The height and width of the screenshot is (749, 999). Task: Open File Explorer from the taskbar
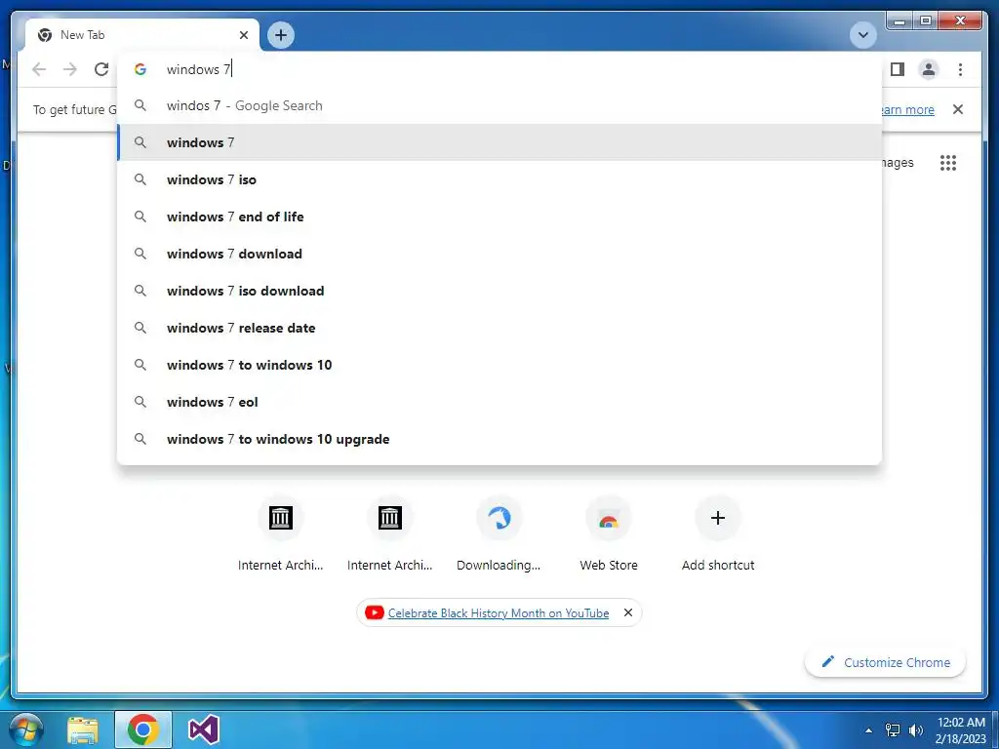[83, 729]
